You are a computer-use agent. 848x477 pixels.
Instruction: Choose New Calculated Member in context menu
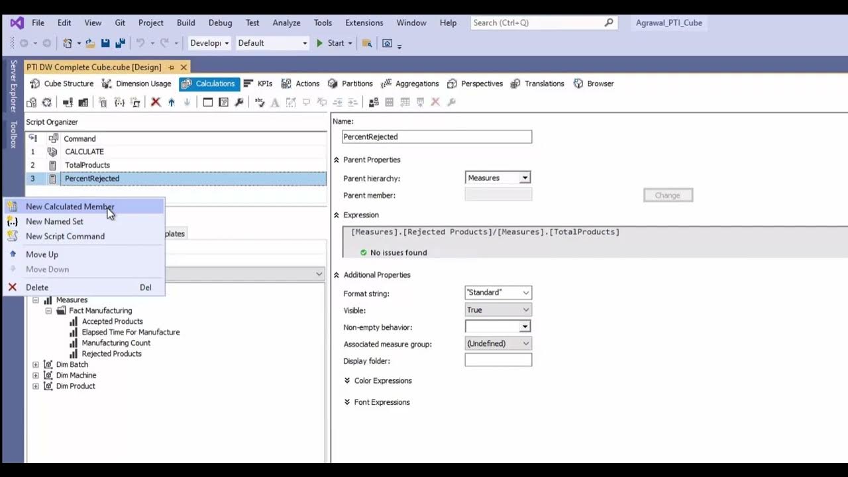tap(84, 207)
